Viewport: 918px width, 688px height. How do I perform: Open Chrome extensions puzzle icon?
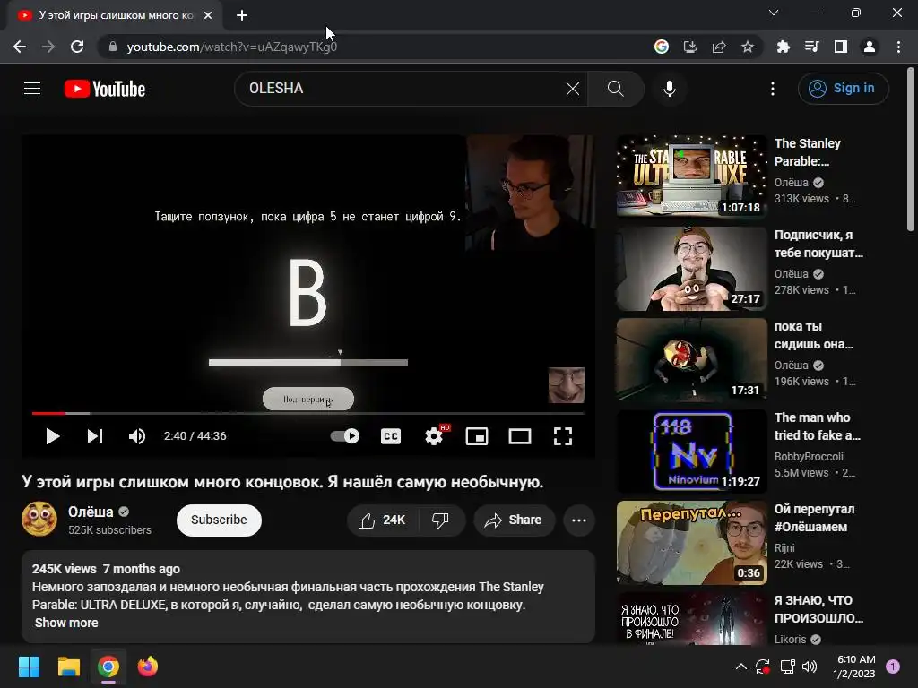[784, 47]
